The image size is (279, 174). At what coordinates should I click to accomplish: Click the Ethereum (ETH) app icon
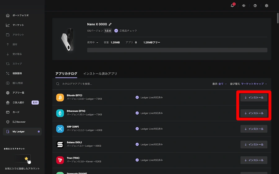pos(60,113)
